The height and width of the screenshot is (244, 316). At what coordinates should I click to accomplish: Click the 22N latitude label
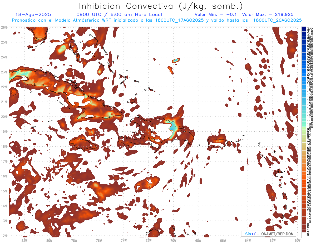coord(4,87)
